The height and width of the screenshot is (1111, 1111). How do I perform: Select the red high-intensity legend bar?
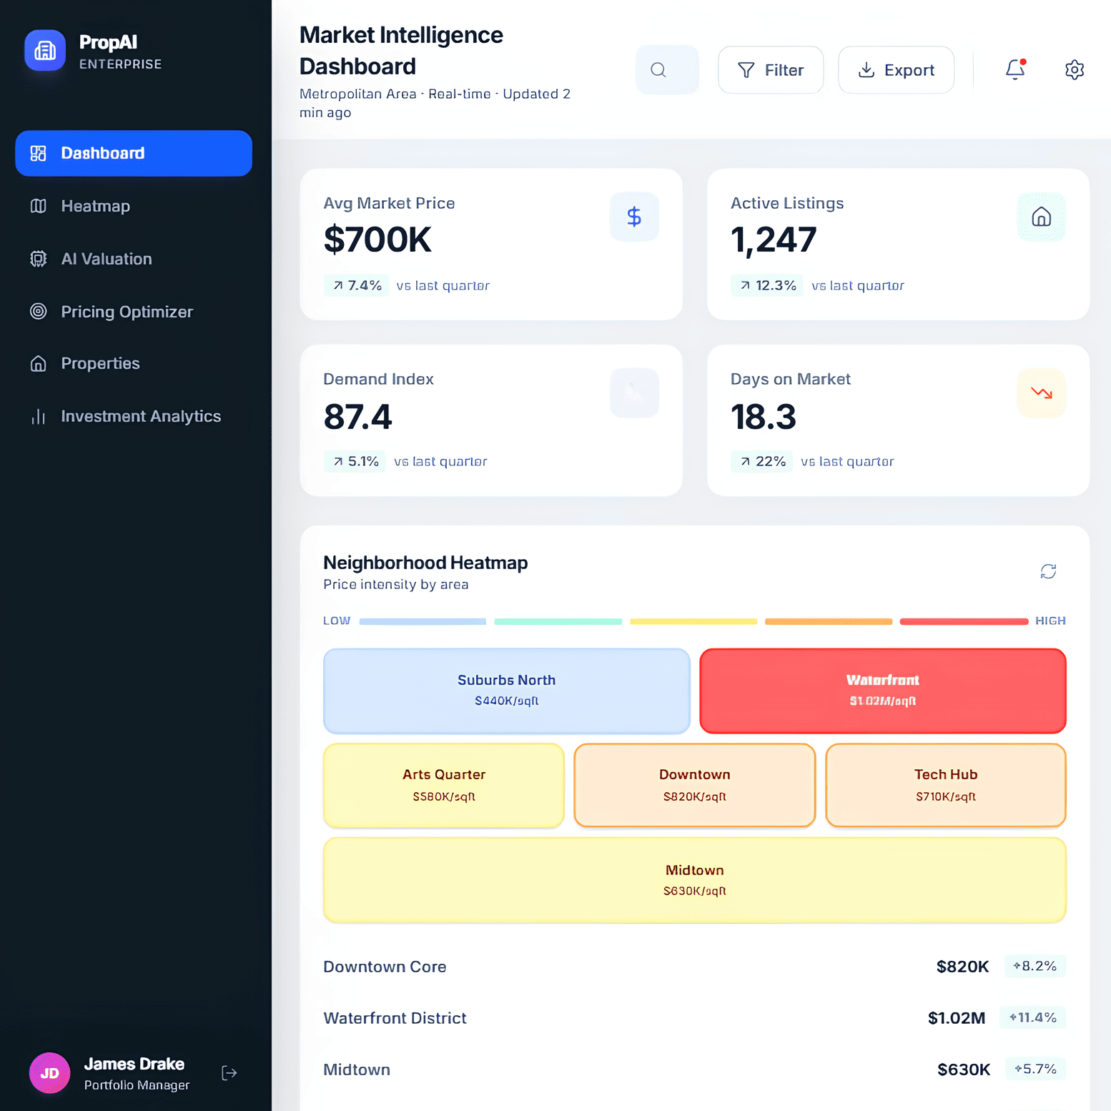(x=963, y=621)
